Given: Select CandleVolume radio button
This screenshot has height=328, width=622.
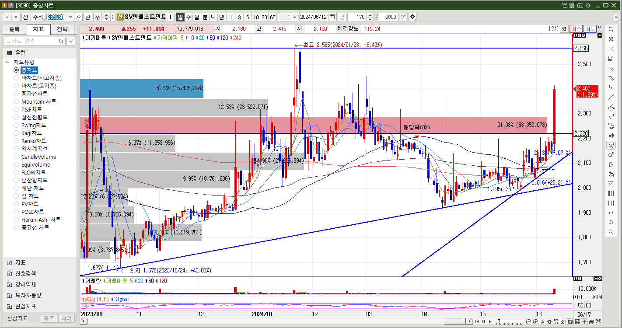Looking at the screenshot, I should click(x=16, y=157).
